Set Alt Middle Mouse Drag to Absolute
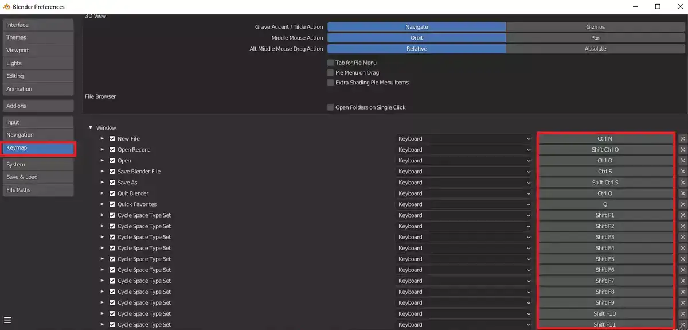The height and width of the screenshot is (330, 688). (595, 49)
